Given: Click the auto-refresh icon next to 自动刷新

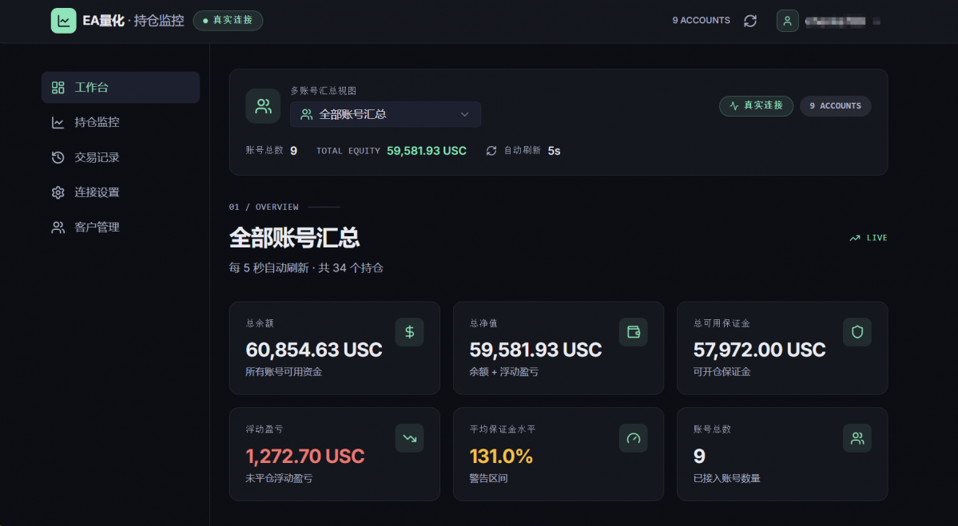Looking at the screenshot, I should [x=491, y=151].
